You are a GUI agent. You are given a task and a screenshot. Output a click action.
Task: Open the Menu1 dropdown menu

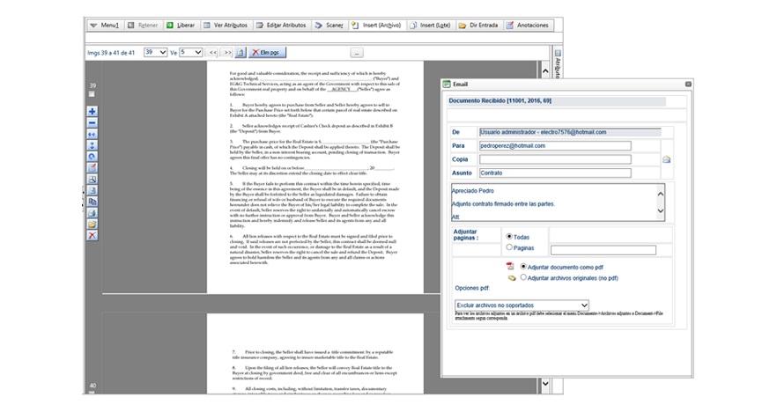pos(105,26)
